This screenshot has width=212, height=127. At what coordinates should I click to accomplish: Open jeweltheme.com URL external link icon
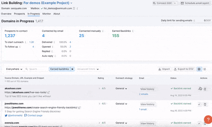(x=79, y=108)
